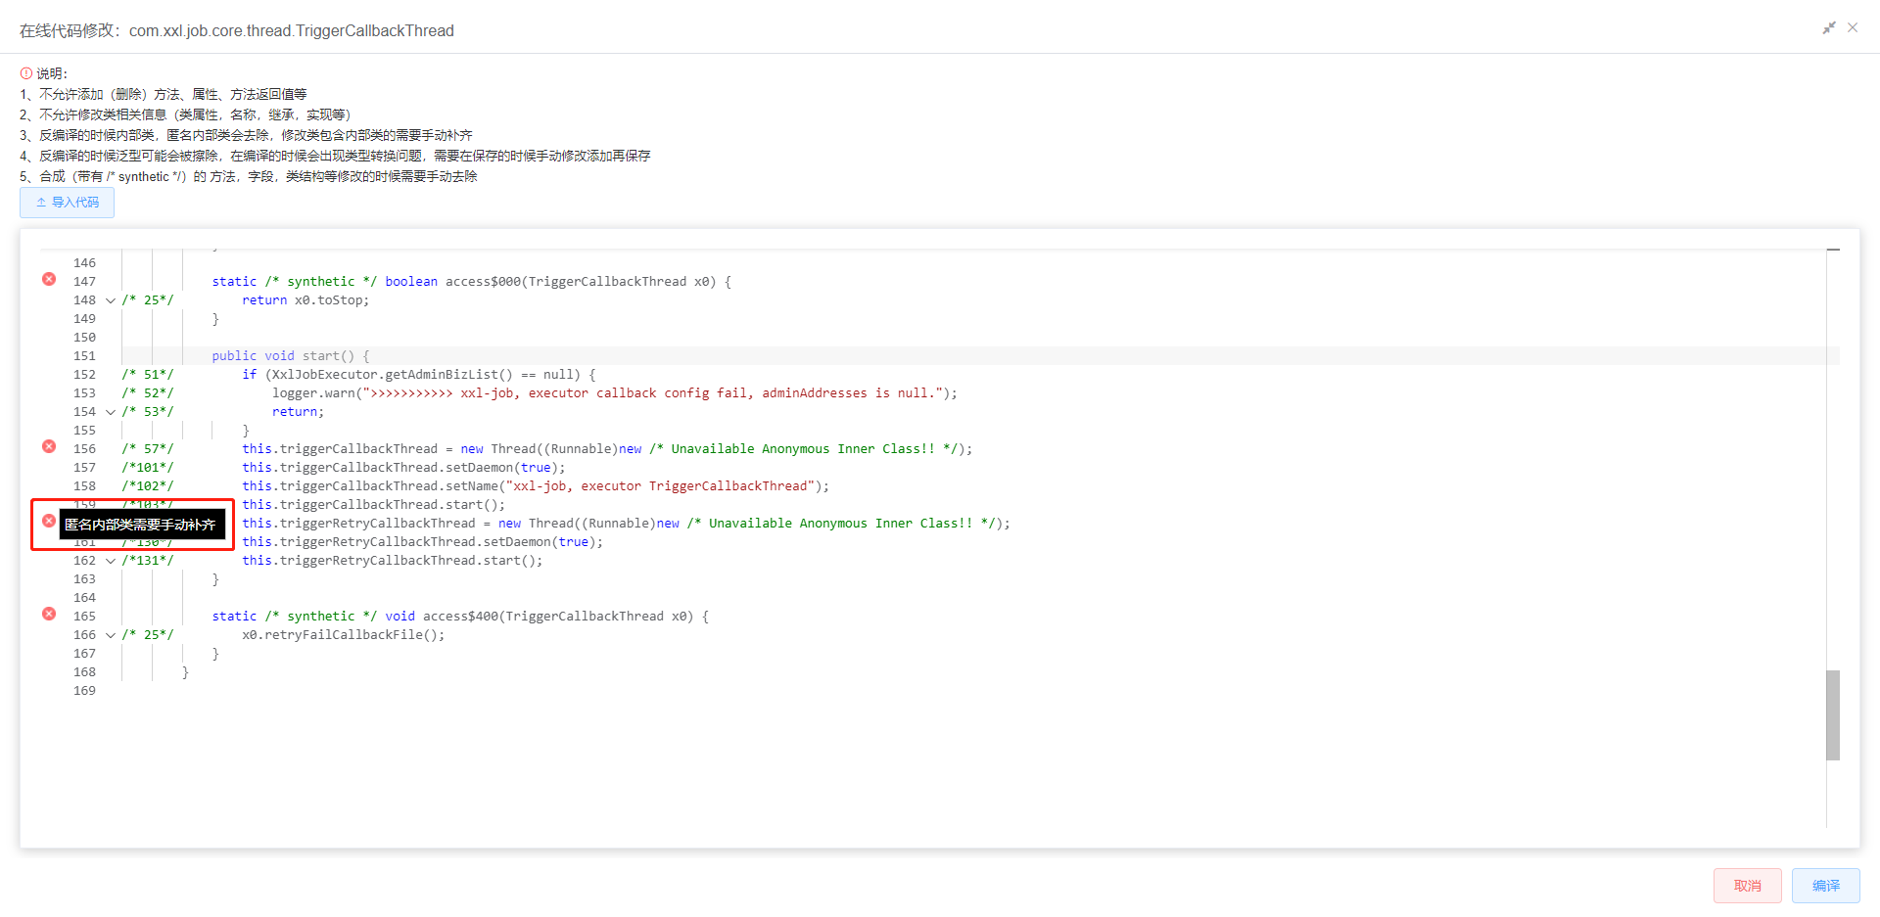Click 'if (XxlJobExecutor.getAdminBizList()' line

tap(419, 375)
